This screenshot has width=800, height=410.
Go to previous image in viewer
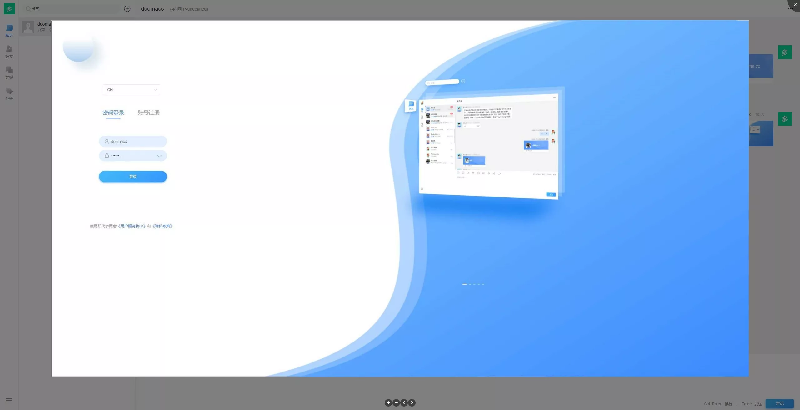(404, 403)
